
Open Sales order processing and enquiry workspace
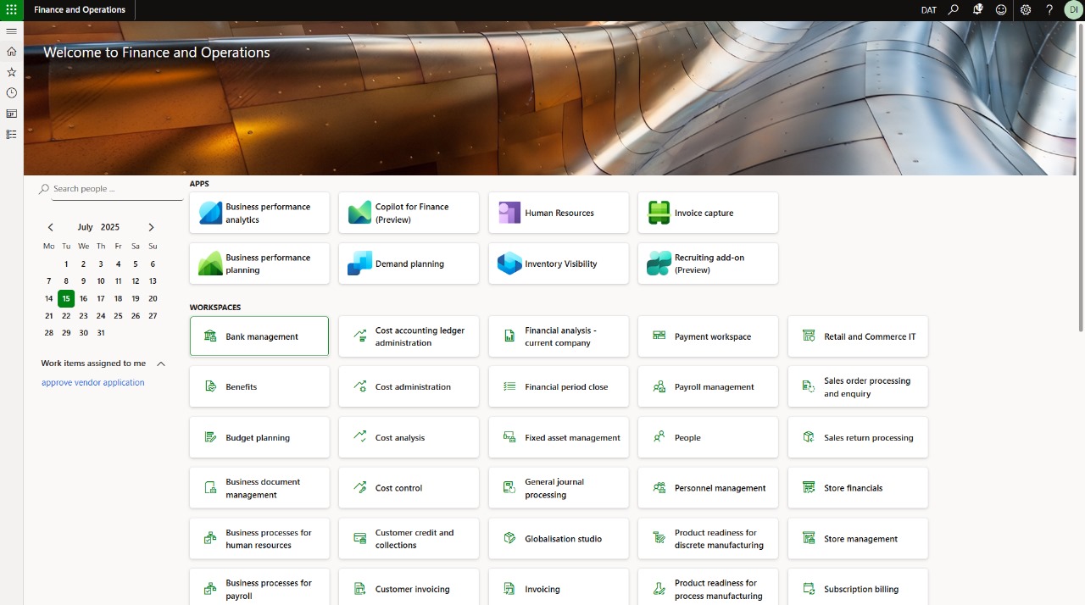point(858,387)
